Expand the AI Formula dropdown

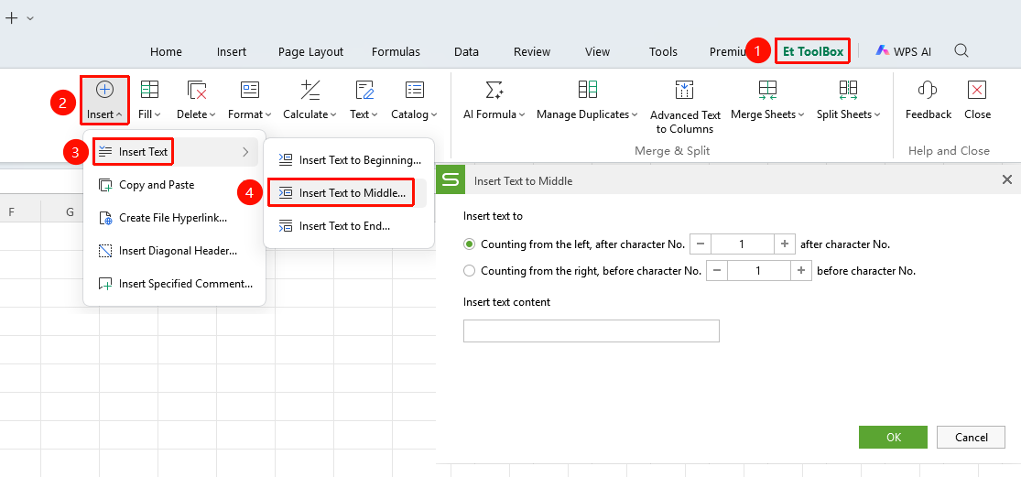[x=522, y=115]
